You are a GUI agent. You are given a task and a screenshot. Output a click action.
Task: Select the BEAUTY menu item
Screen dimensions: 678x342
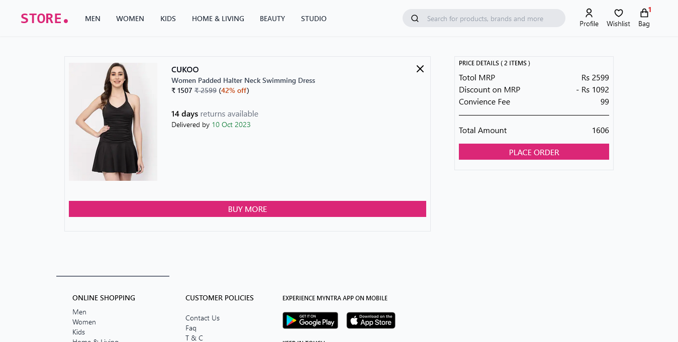272,19
